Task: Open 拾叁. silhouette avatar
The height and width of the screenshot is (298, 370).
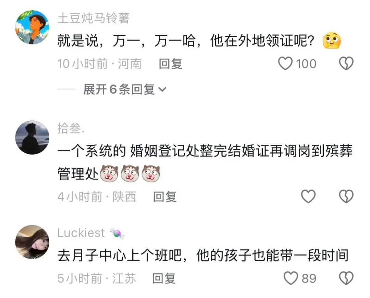Action: point(32,138)
